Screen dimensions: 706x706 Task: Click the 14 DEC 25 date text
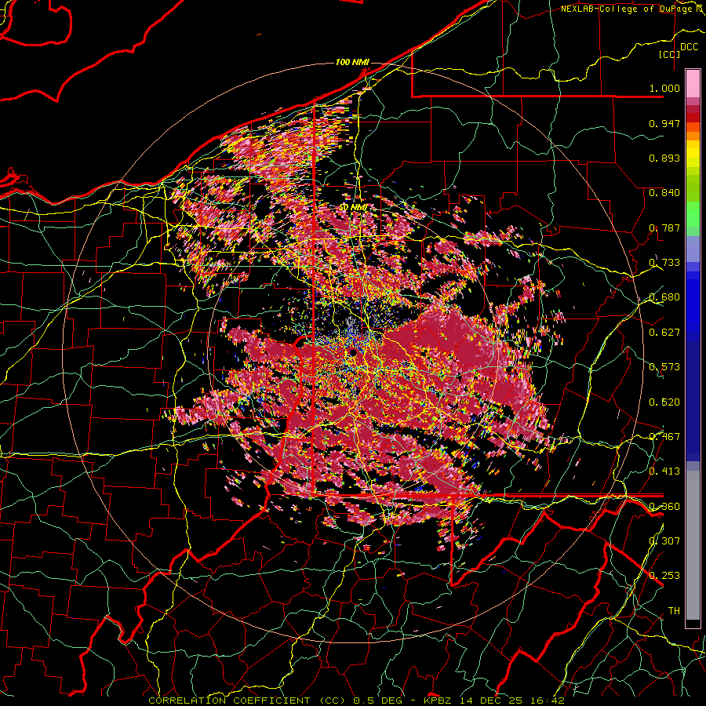492,701
